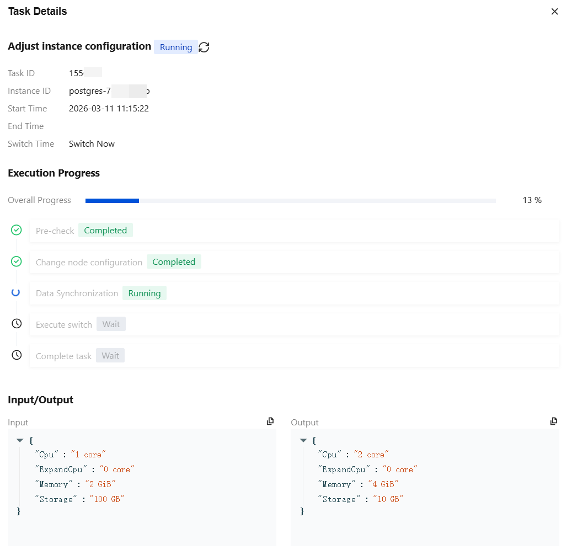Copy the Output JSON content
Screen dimensions: 572x555
[x=554, y=421]
